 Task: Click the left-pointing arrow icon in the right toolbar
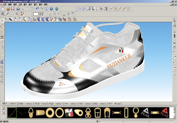click(x=175, y=75)
